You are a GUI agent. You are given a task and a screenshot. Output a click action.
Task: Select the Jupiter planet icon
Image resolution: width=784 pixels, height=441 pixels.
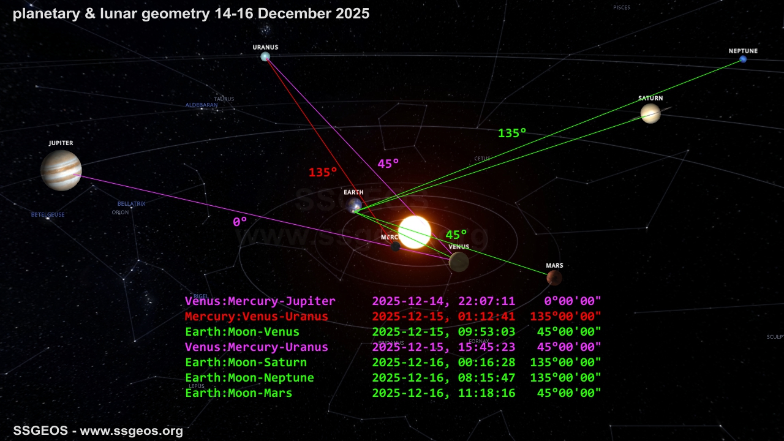point(61,170)
